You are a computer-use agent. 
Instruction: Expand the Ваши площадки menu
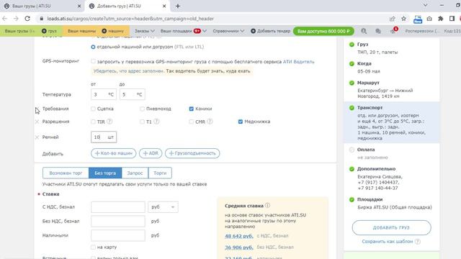(x=184, y=31)
